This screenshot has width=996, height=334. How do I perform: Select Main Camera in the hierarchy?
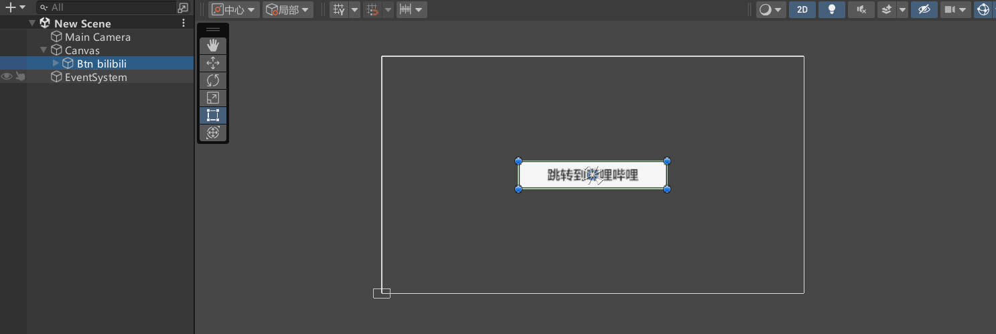(98, 37)
